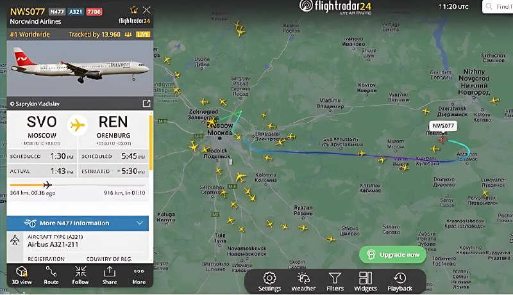Open the Filters funnel
This screenshot has width=513, height=295.
click(335, 282)
